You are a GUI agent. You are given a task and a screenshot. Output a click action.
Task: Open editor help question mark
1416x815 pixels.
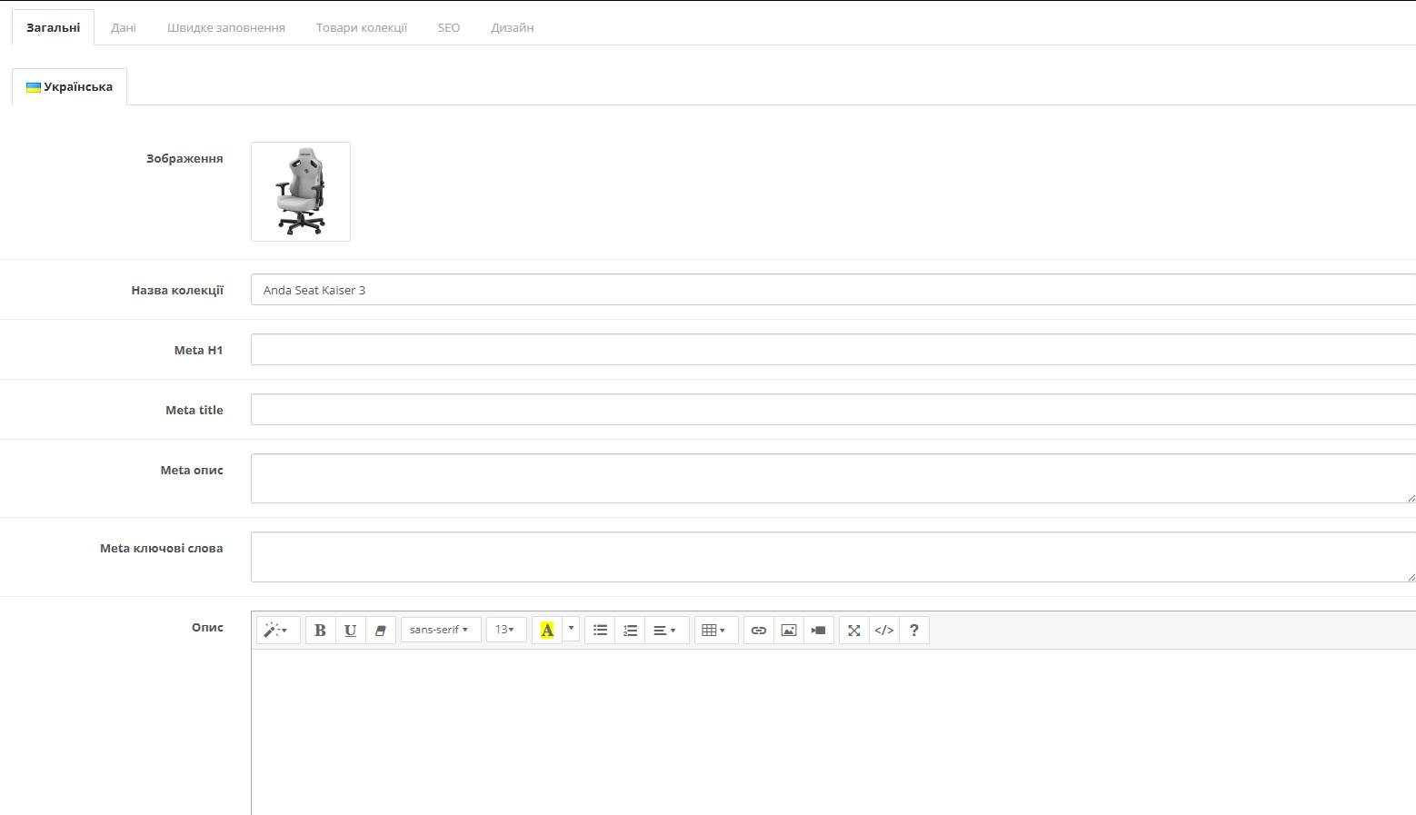[914, 631]
